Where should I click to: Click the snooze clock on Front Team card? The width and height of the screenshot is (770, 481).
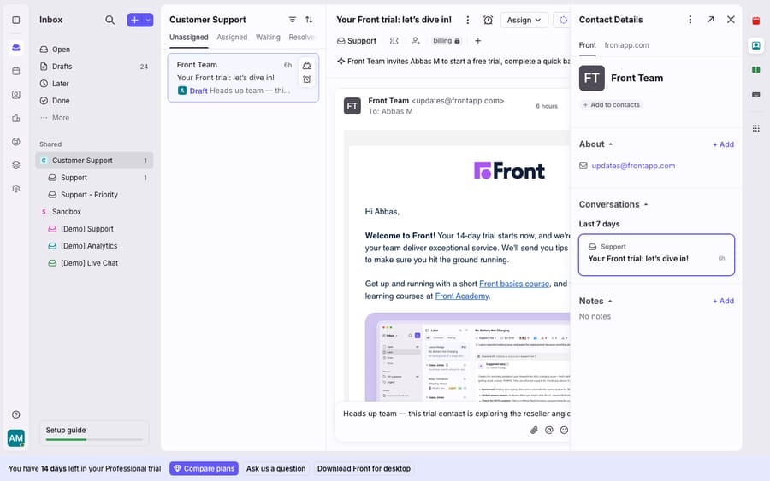coord(307,79)
